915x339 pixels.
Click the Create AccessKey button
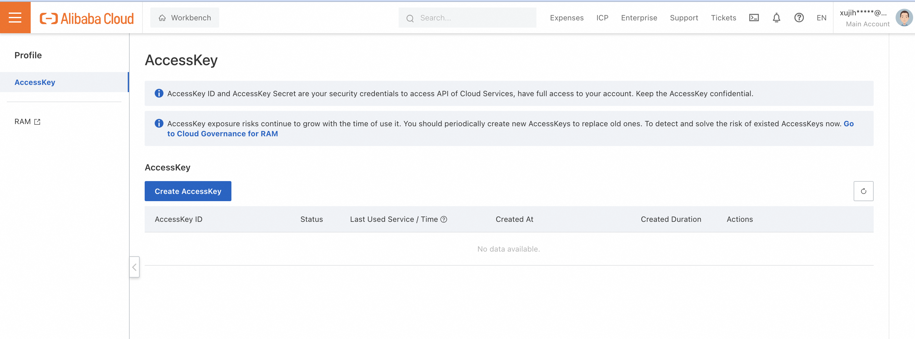click(x=188, y=191)
